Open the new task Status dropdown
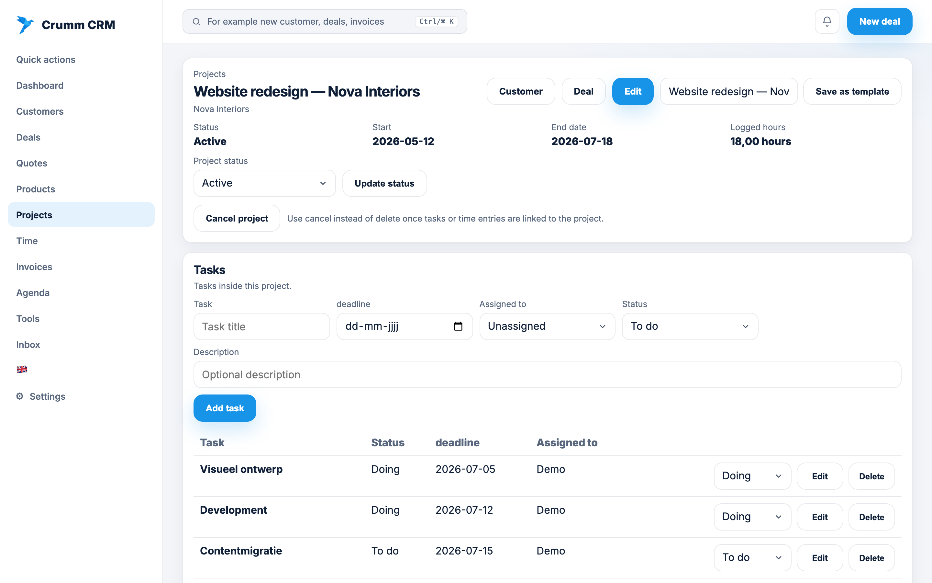Image resolution: width=932 pixels, height=583 pixels. click(x=690, y=326)
